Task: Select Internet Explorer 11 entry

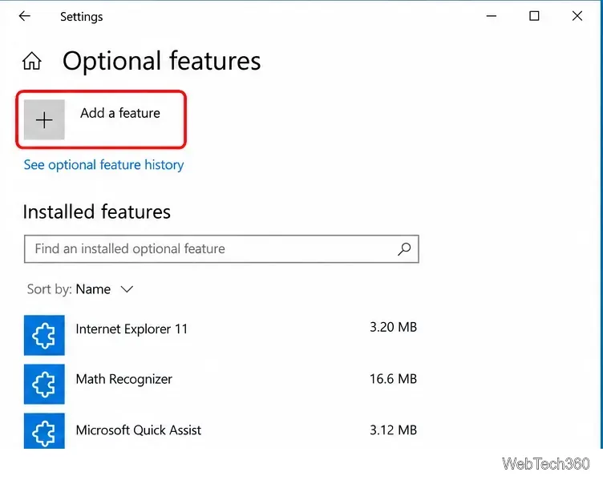Action: coord(132,329)
